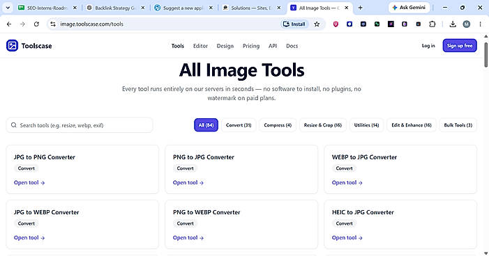Reload the page with the refresh icon

coord(36,24)
